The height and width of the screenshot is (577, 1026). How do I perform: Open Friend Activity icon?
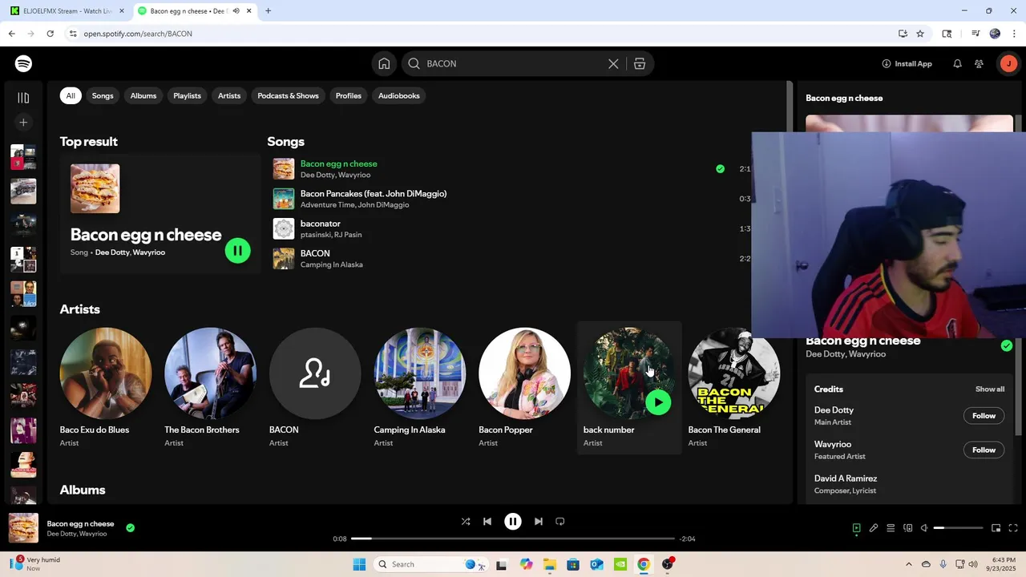(x=979, y=63)
